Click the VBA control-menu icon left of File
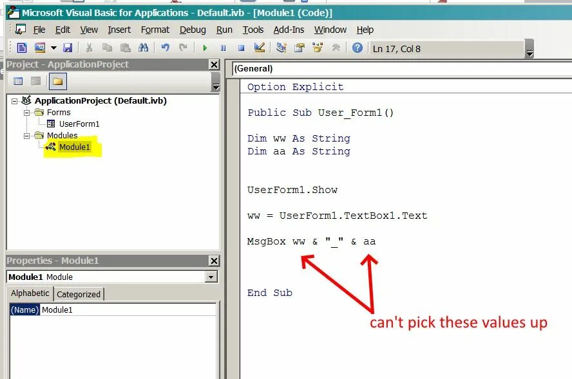 click(21, 29)
